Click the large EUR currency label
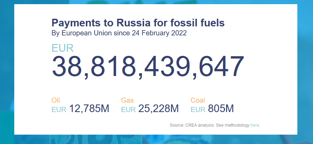The image size is (313, 144). coord(63,48)
